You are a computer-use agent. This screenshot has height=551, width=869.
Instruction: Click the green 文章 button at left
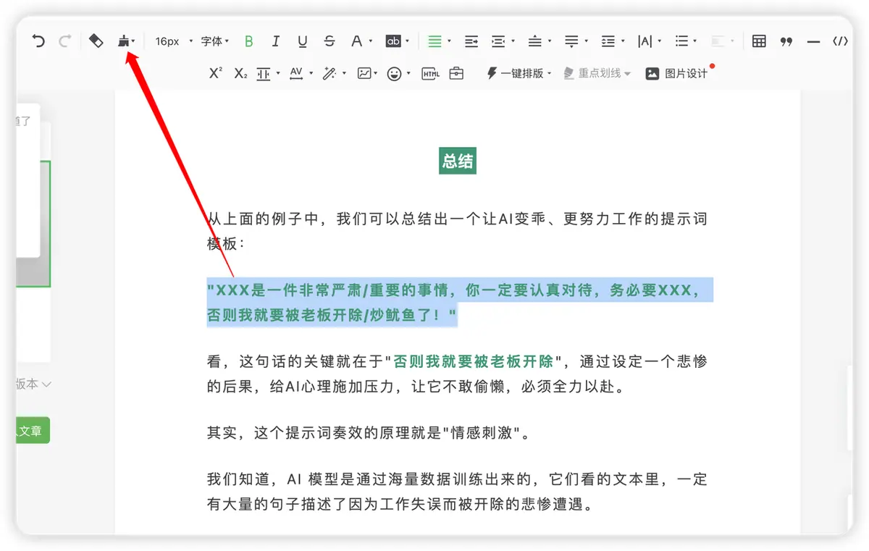[33, 430]
